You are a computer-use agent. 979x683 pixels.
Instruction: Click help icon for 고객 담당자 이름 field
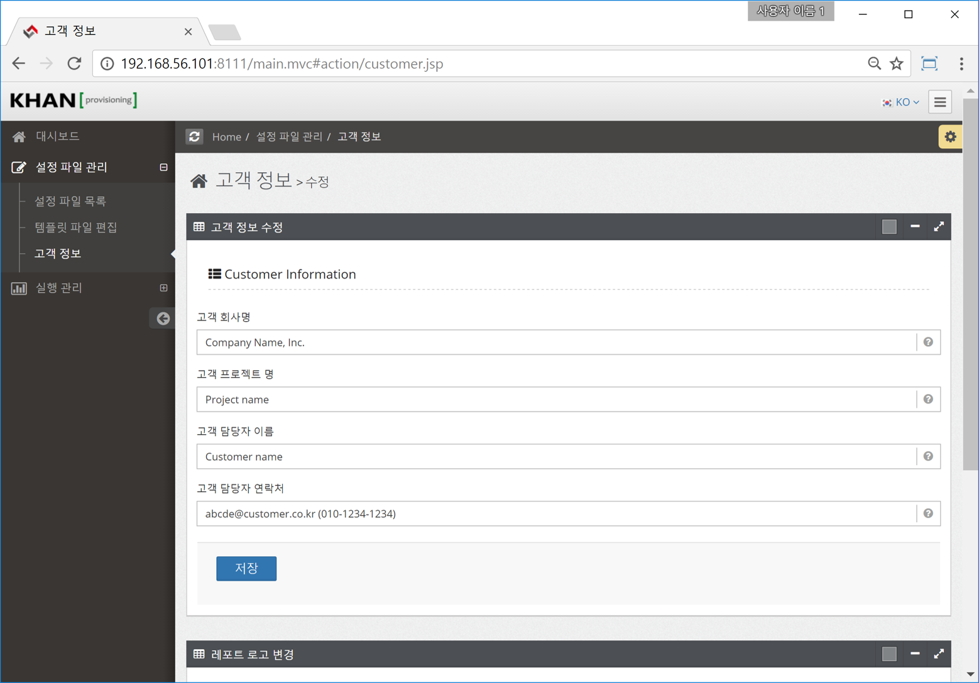pyautogui.click(x=927, y=457)
